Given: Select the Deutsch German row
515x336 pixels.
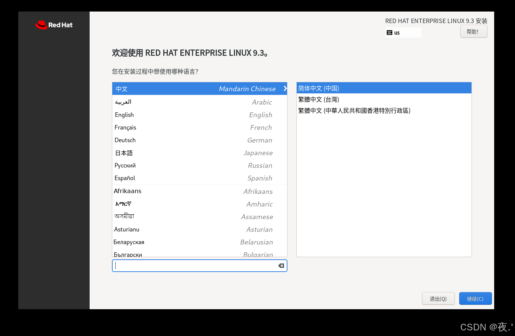Looking at the screenshot, I should click(x=200, y=140).
